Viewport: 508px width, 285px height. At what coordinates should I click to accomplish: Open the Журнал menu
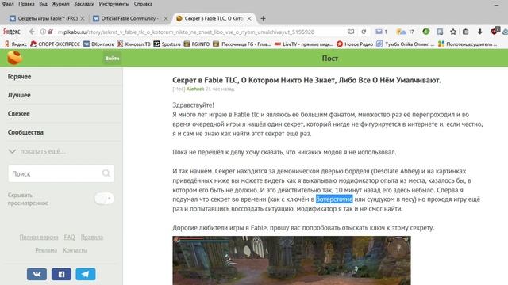[60, 4]
